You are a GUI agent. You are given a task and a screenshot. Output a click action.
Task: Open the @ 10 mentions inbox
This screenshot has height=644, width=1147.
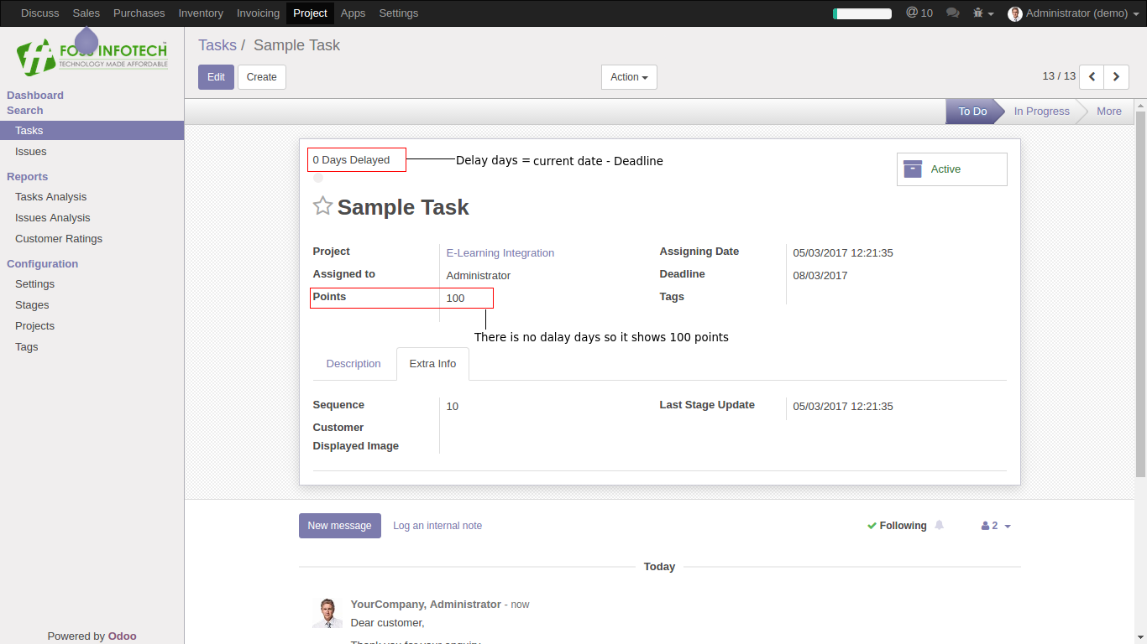tap(919, 13)
